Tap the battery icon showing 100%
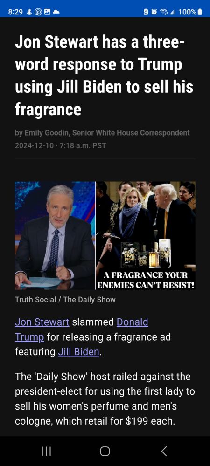The height and width of the screenshot is (466, 210). pos(200,12)
